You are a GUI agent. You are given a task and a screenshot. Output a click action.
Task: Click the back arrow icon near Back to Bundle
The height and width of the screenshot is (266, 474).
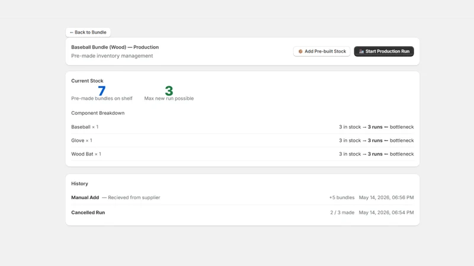click(72, 33)
